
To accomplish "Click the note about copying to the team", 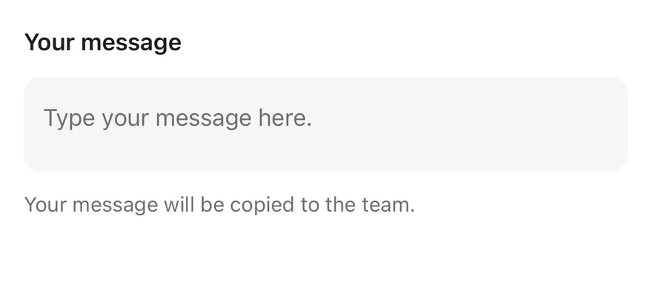I will [219, 205].
